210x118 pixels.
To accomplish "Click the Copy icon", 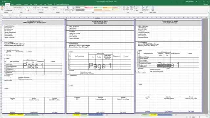I will (x=5, y=9).
